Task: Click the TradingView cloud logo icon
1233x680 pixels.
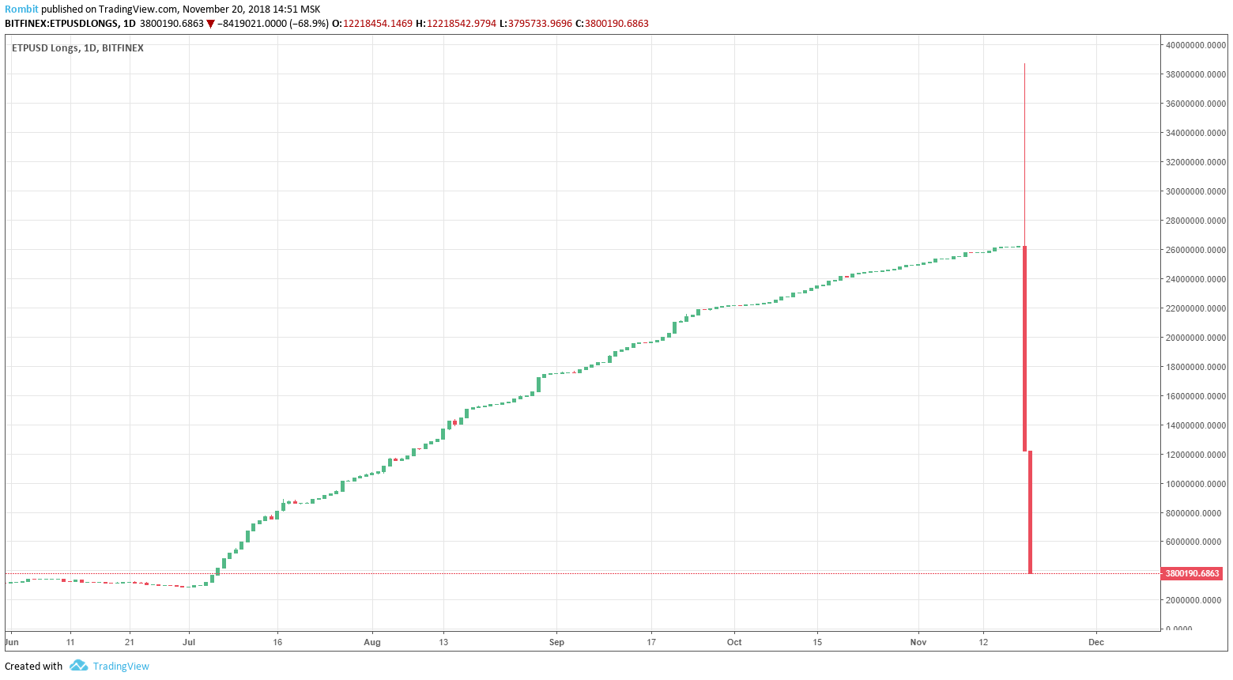Action: (x=78, y=666)
